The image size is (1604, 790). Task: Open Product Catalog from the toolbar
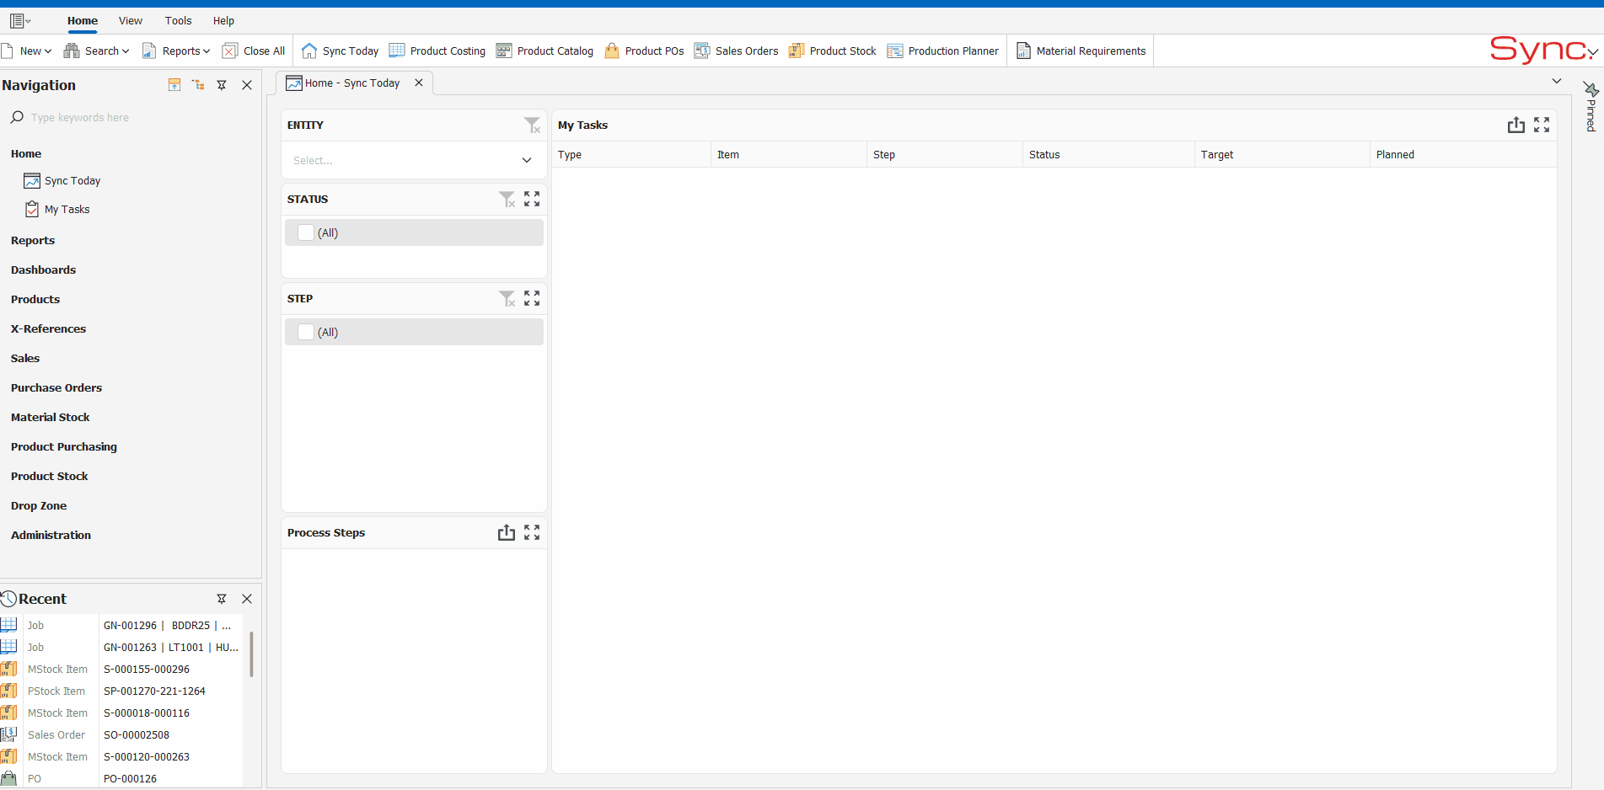coord(545,51)
